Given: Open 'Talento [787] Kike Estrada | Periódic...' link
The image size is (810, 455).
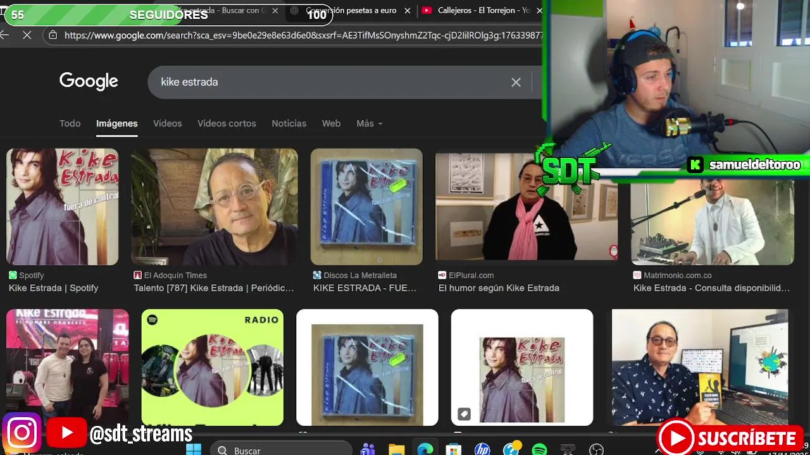Looking at the screenshot, I should [214, 288].
